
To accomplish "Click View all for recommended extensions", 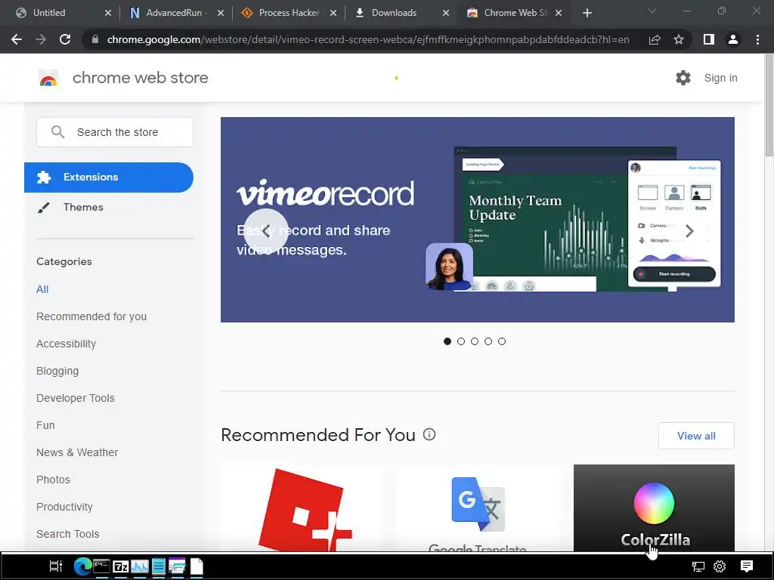I will [x=696, y=436].
